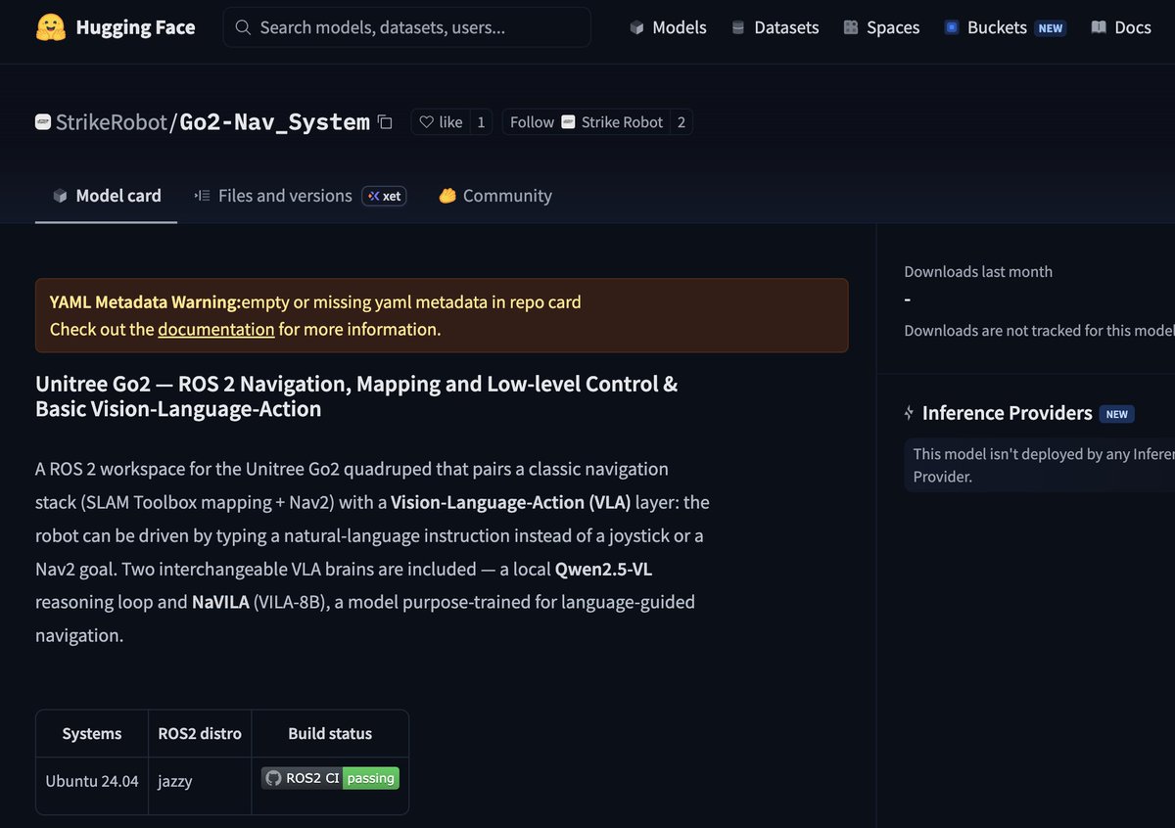Follow the Strike Robot organization

(x=587, y=122)
